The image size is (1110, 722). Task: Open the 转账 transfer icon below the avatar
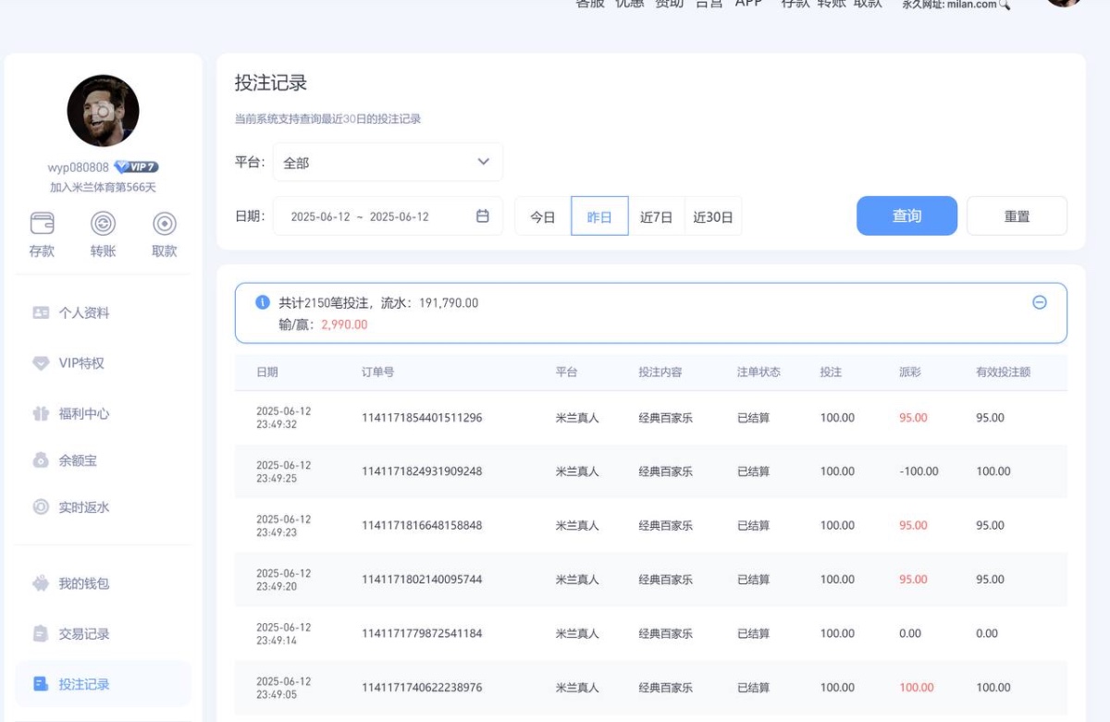click(x=102, y=222)
